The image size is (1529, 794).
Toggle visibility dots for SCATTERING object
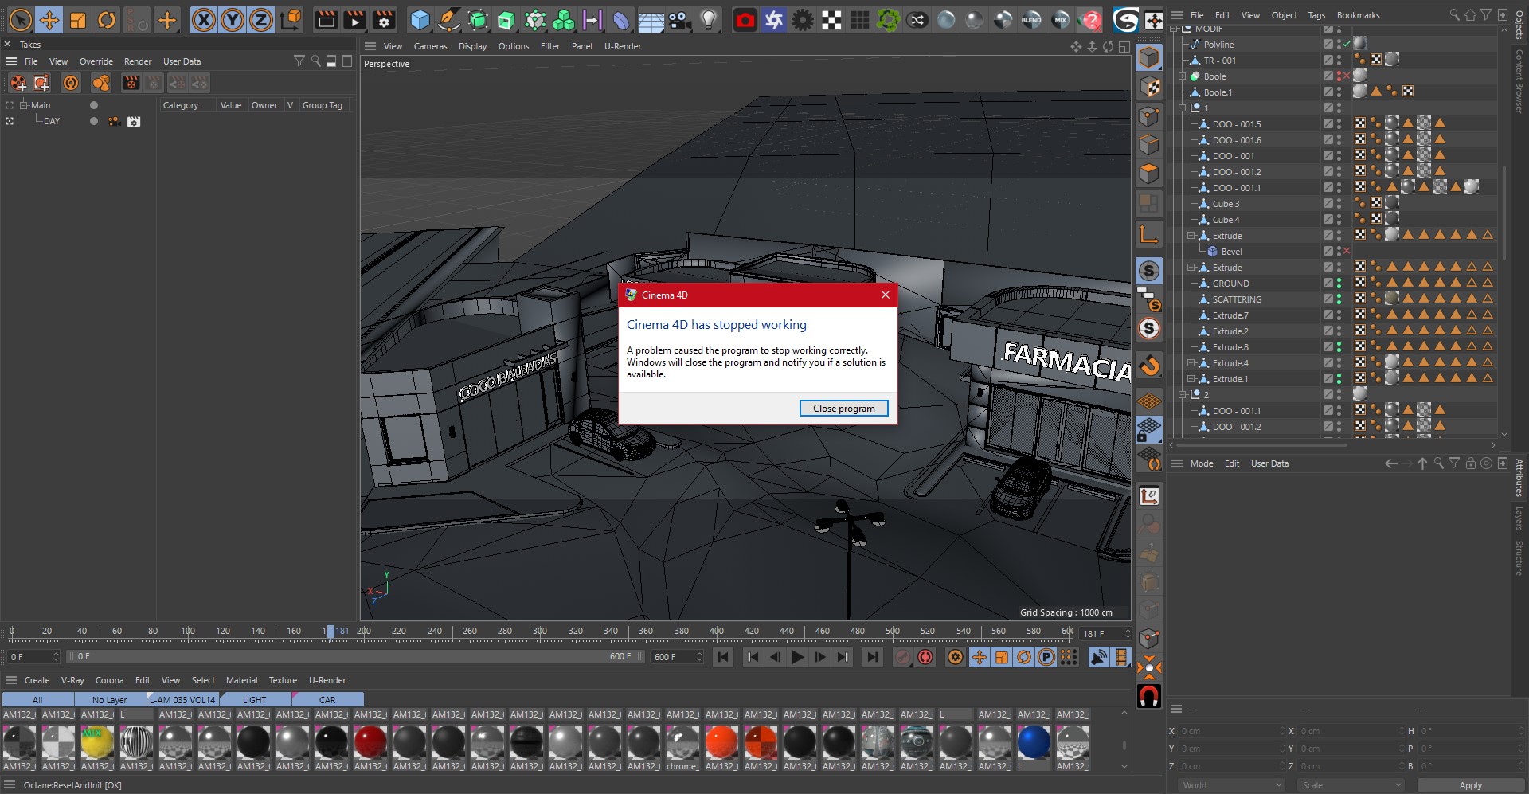click(x=1339, y=299)
